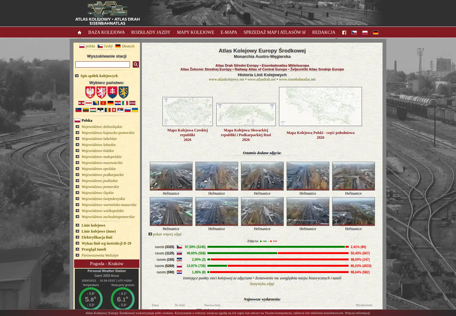Choose the Bosnia and Herzegovina flag
Viewport: 456px width, 316px height.
pyautogui.click(x=96, y=103)
